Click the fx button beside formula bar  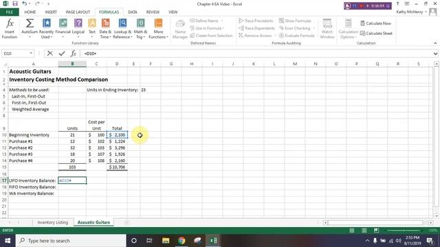tap(74, 54)
